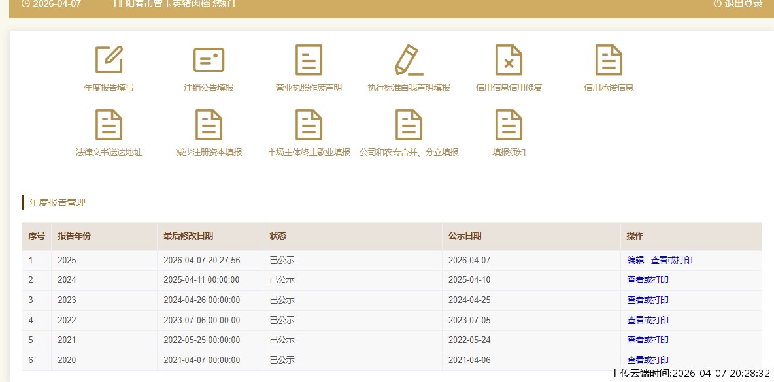View or print the 2024 annual report
This screenshot has height=382, width=774.
coord(648,280)
